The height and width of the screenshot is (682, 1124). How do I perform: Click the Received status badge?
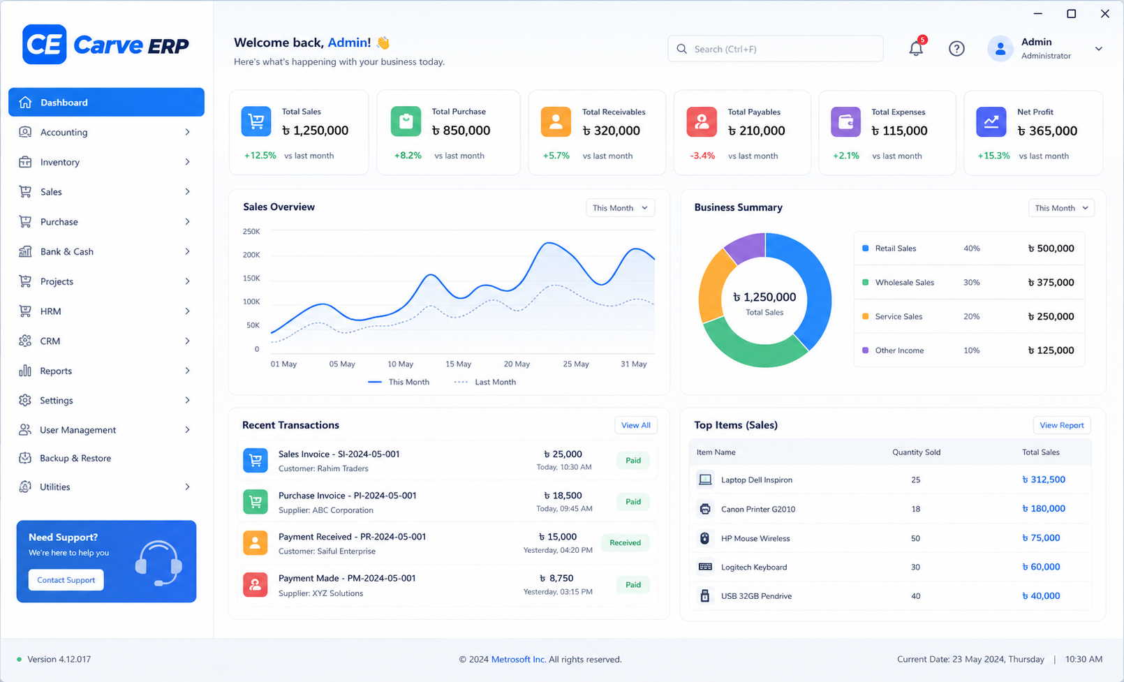tap(625, 542)
